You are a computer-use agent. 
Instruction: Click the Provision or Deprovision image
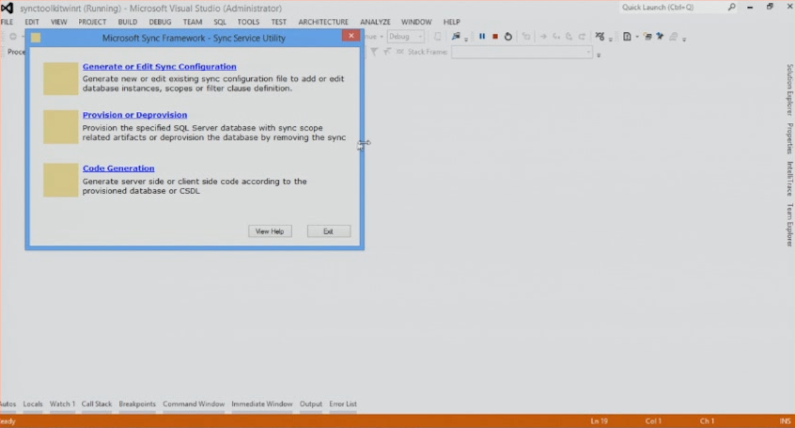tap(61, 127)
